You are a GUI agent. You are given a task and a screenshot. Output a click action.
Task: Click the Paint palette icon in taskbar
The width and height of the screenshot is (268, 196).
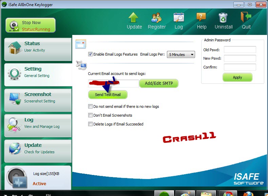(185, 194)
